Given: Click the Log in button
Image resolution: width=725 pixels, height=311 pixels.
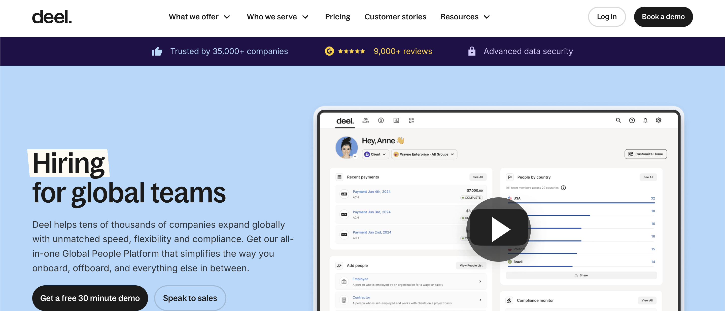Looking at the screenshot, I should coord(606,17).
